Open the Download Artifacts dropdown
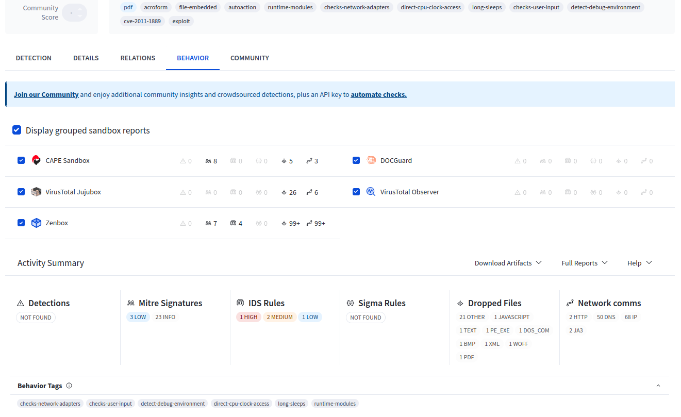The width and height of the screenshot is (681, 417). pyautogui.click(x=508, y=263)
